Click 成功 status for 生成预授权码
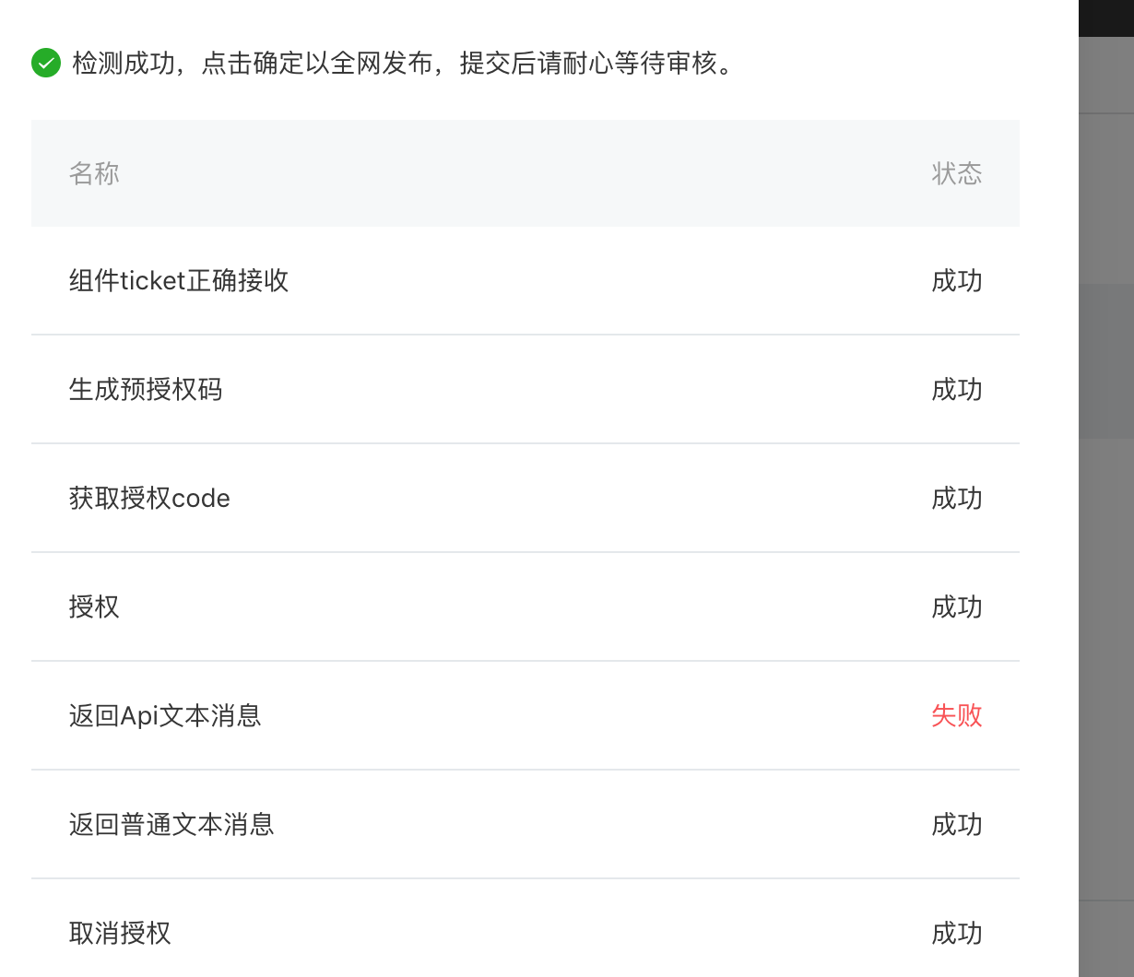This screenshot has width=1134, height=977. [x=956, y=390]
